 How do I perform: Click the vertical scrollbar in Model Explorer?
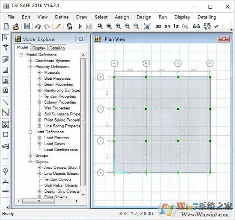[83, 122]
